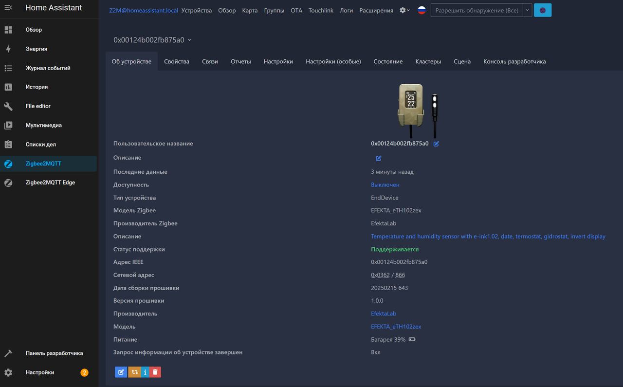Edit the device description pencil icon

tap(379, 158)
